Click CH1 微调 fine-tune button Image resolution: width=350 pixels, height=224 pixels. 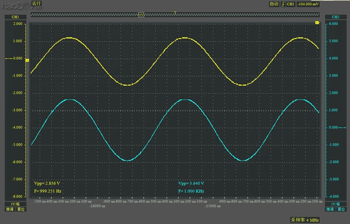click(10, 209)
